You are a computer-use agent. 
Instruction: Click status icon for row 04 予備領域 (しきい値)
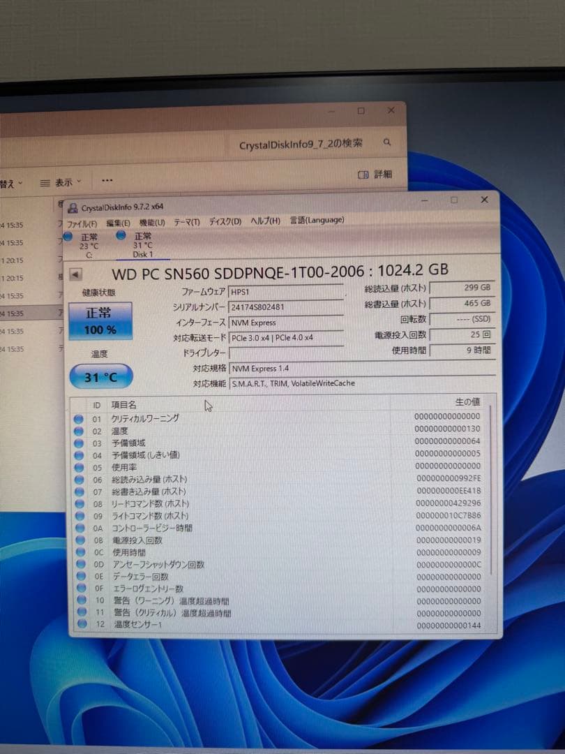(80, 455)
